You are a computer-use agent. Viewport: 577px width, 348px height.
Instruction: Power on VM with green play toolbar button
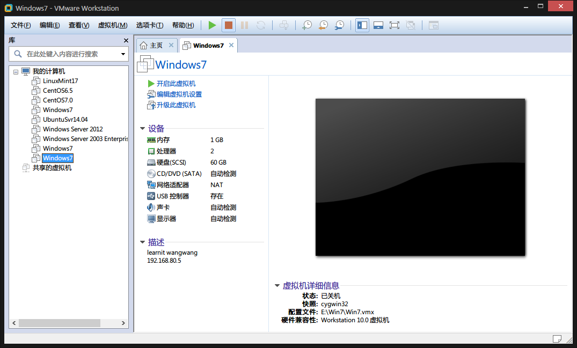pyautogui.click(x=212, y=25)
